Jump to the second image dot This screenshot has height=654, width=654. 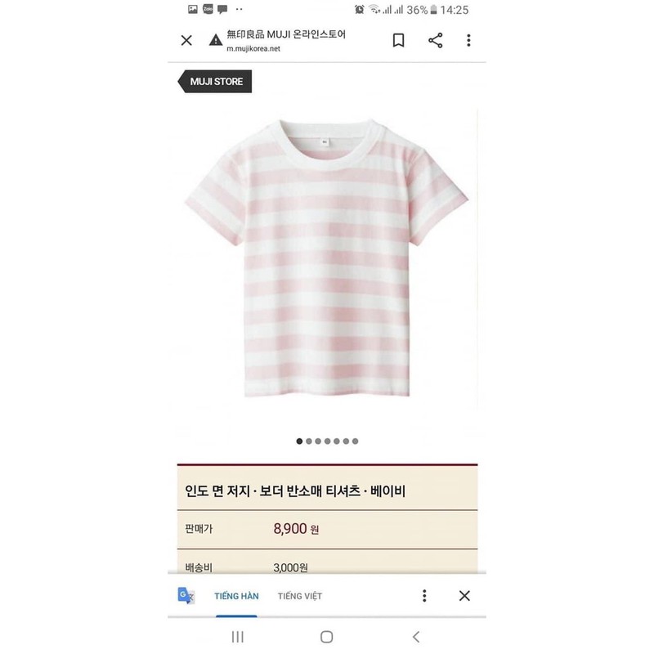(309, 441)
